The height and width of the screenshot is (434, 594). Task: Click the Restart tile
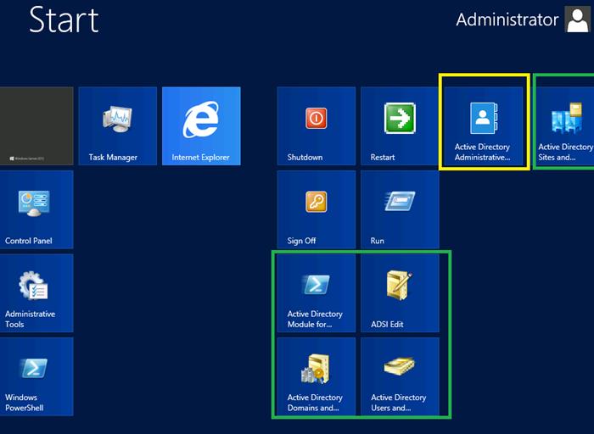coord(400,126)
